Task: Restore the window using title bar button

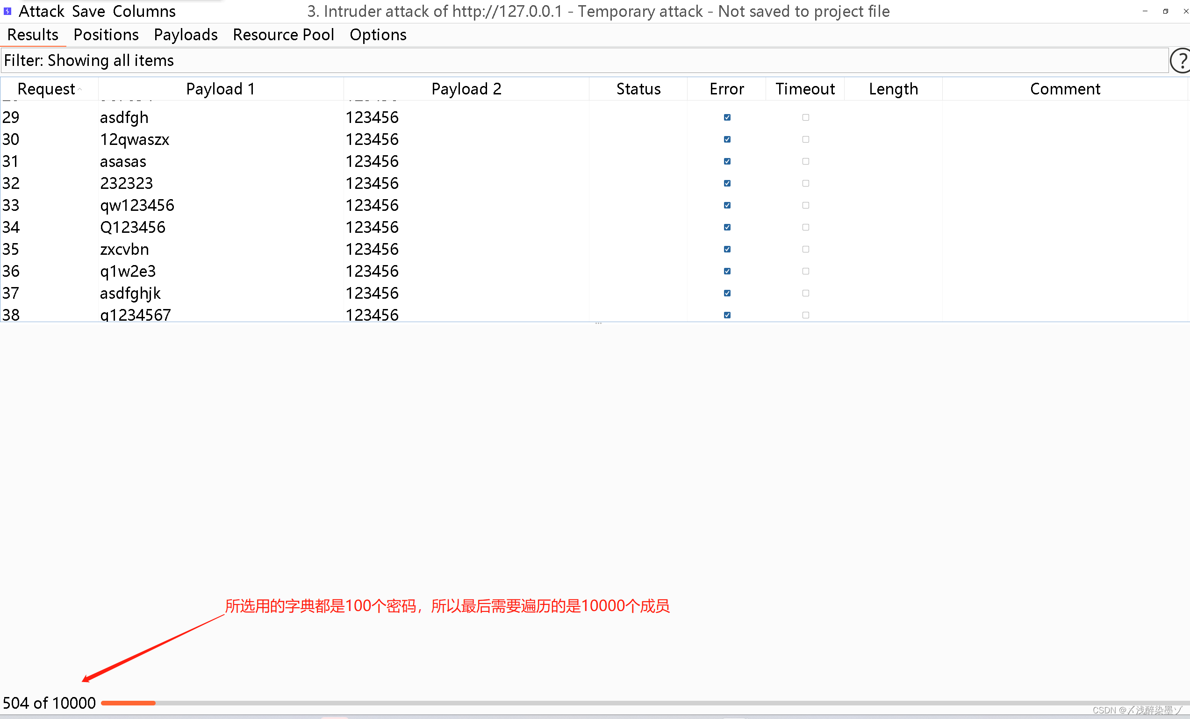Action: [x=1165, y=11]
